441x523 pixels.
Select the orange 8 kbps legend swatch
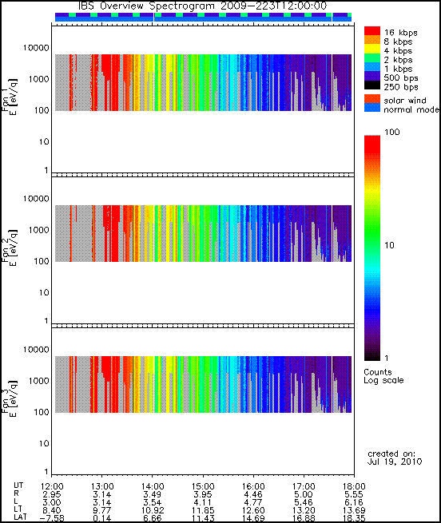point(372,41)
